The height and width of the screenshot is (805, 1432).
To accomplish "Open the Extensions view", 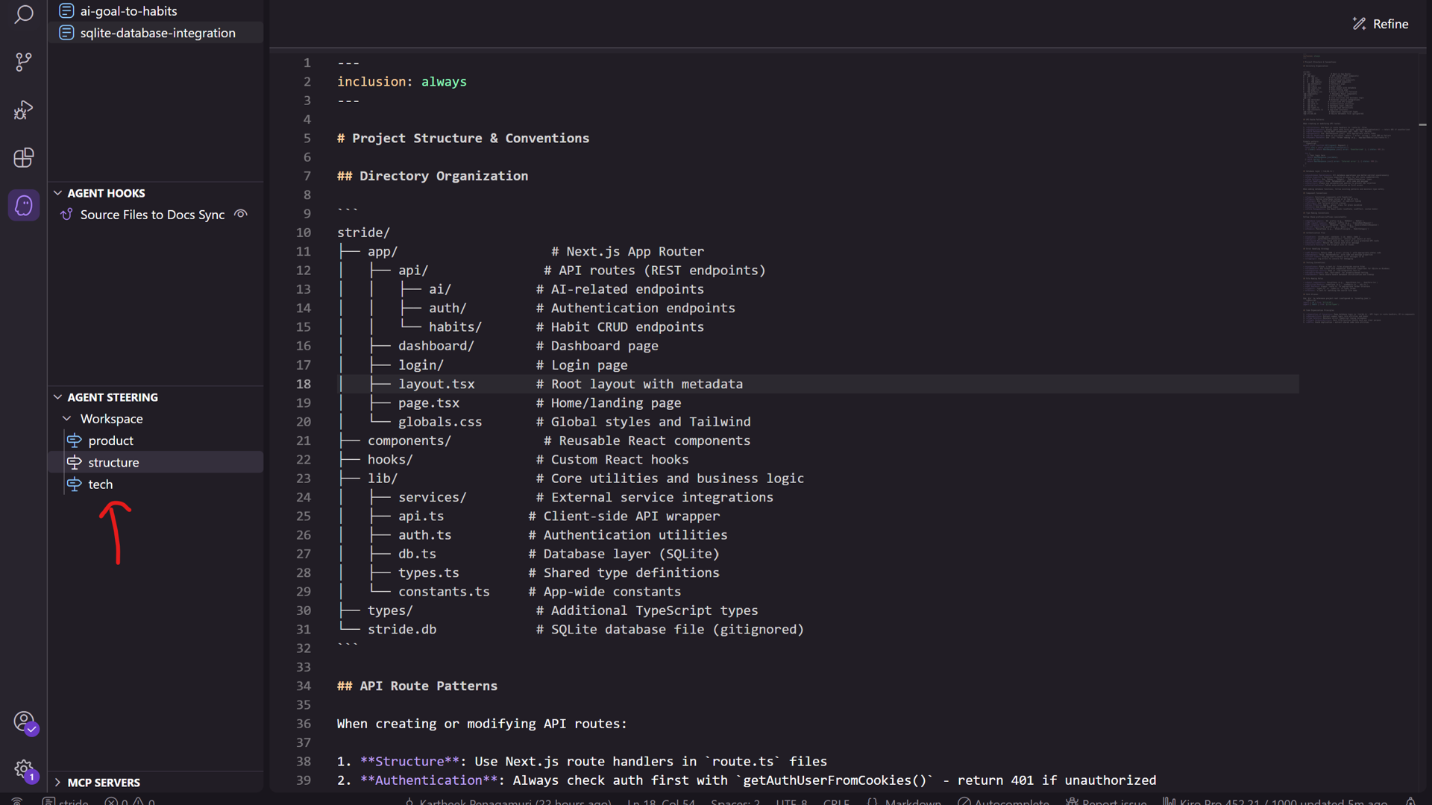I will pos(24,157).
